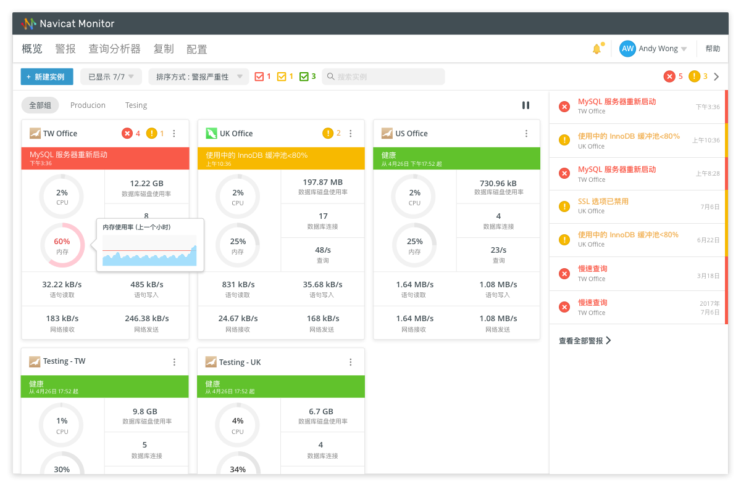Click the error icon of the 下午3:36 alert

(564, 107)
